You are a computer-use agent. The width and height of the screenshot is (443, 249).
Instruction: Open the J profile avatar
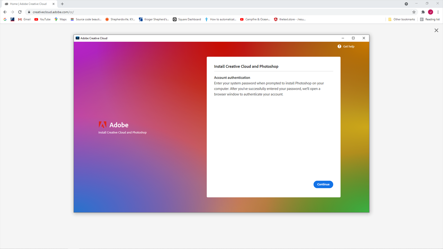[x=431, y=12]
